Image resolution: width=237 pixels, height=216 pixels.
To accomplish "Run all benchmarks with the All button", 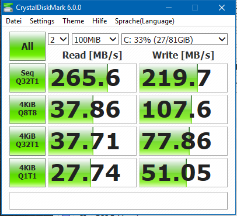I will tap(27, 46).
